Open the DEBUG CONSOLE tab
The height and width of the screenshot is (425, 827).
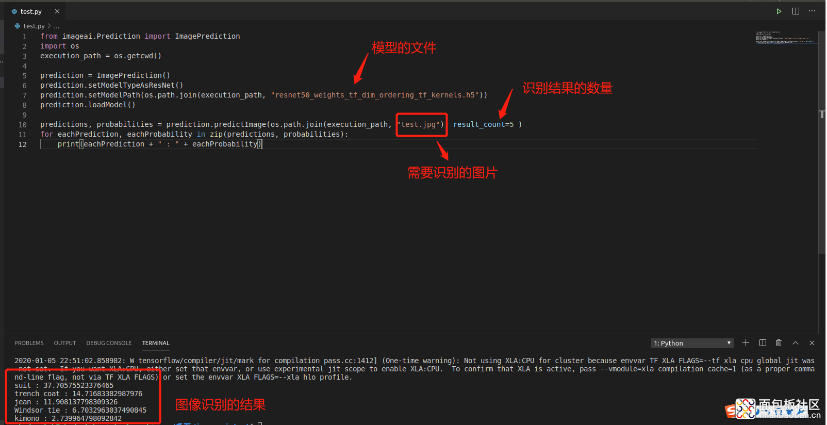109,343
